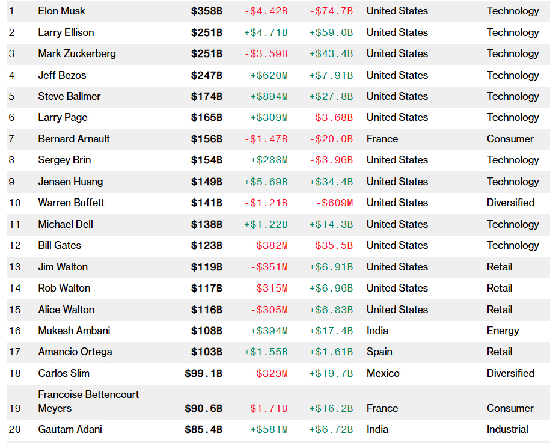Select India in Mukesh Ambani's row
Image resolution: width=550 pixels, height=443 pixels.
tap(377, 331)
